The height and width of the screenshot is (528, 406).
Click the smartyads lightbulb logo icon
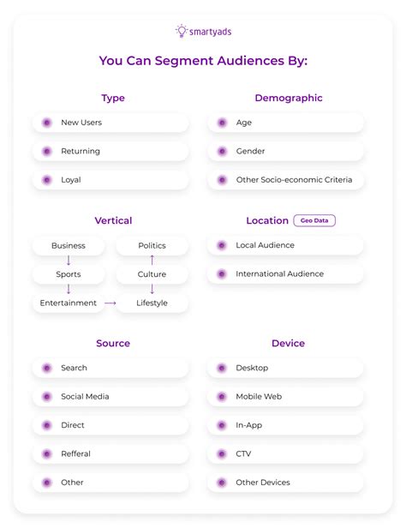[181, 31]
